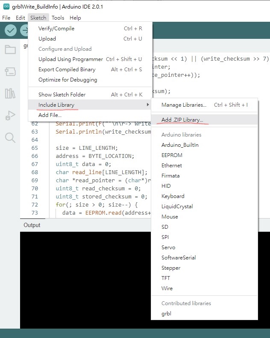Select Upload Using Programmer

90,59
